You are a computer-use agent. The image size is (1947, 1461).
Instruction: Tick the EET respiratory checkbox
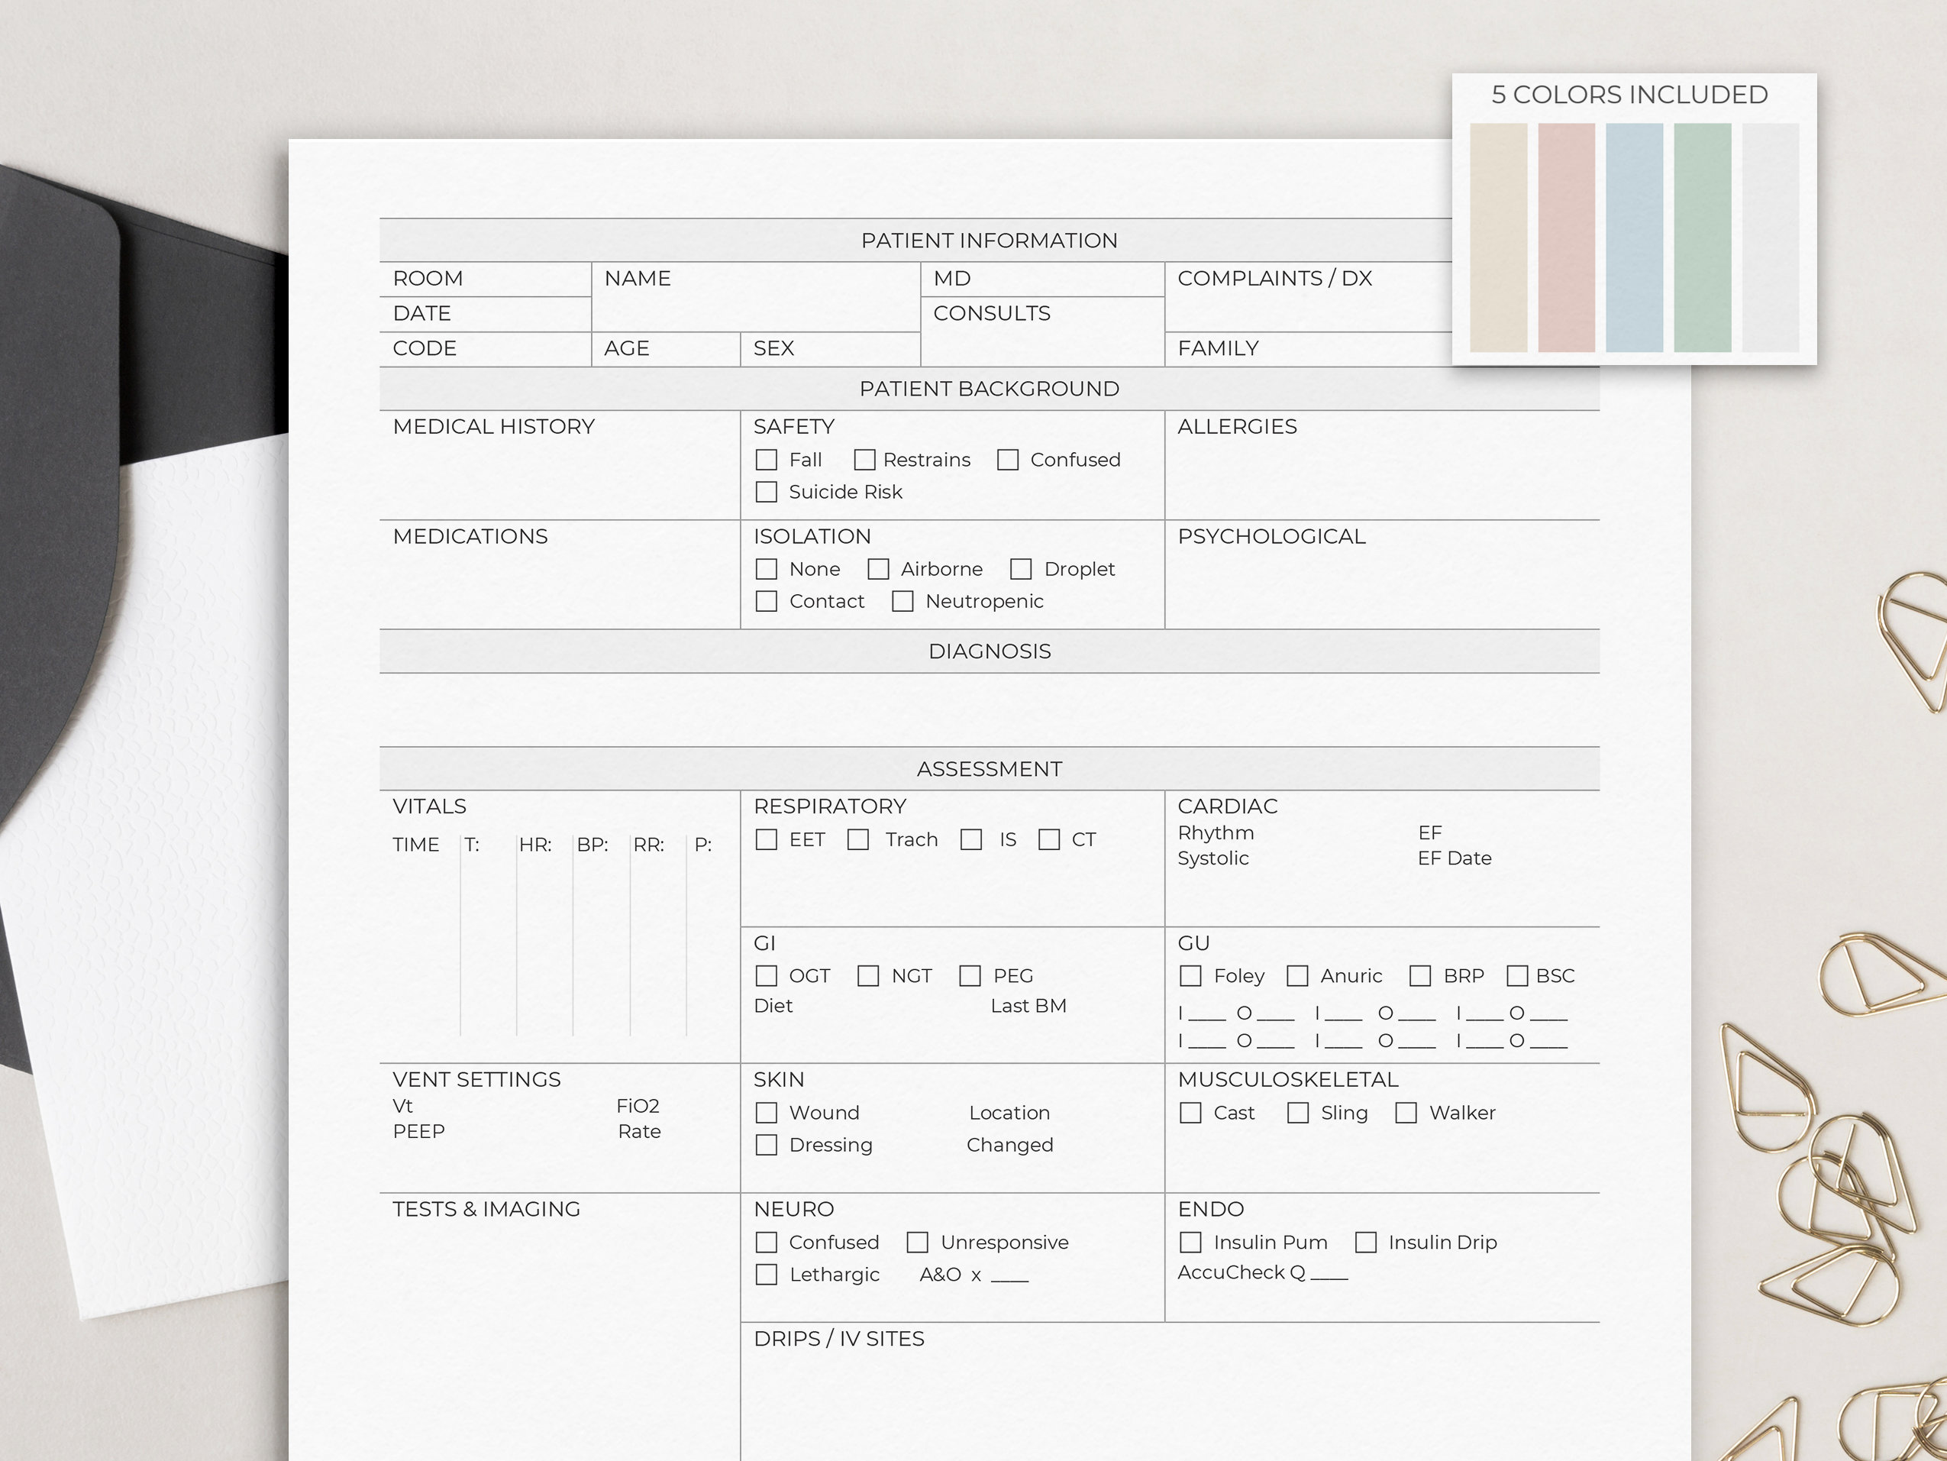[x=767, y=839]
